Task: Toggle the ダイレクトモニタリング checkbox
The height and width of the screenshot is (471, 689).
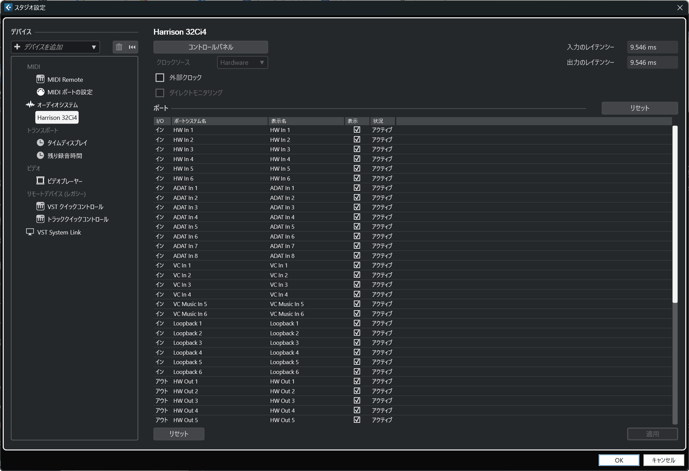Action: click(x=160, y=93)
